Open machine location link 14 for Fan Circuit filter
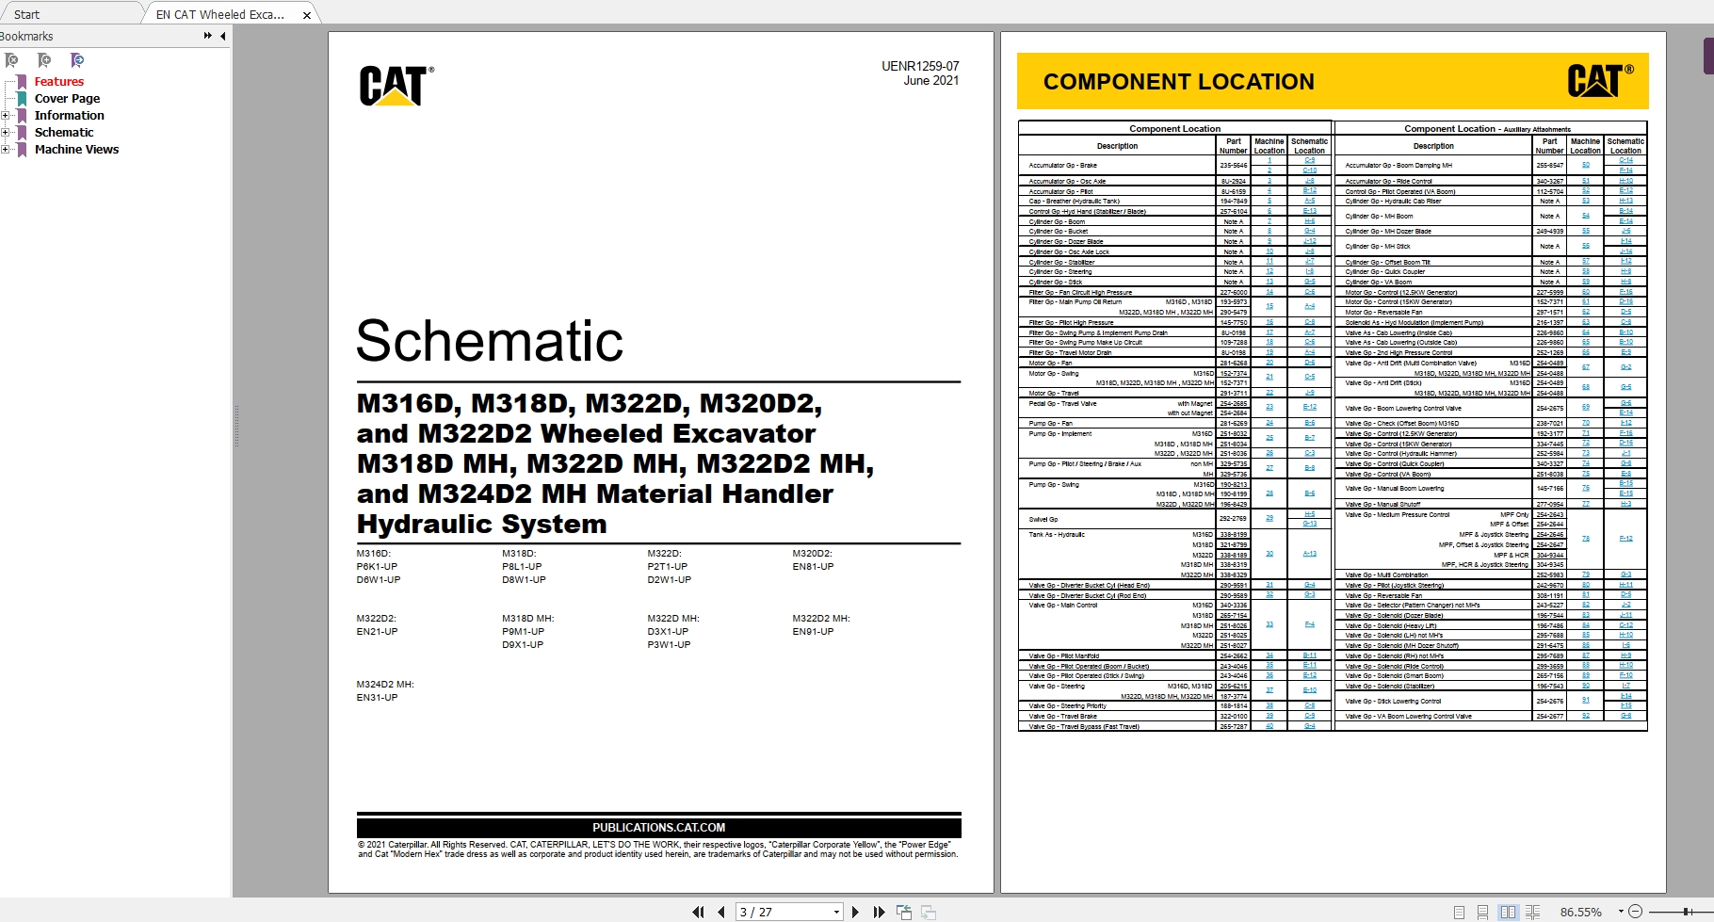Screen dimensions: 1714x922 point(1269,292)
